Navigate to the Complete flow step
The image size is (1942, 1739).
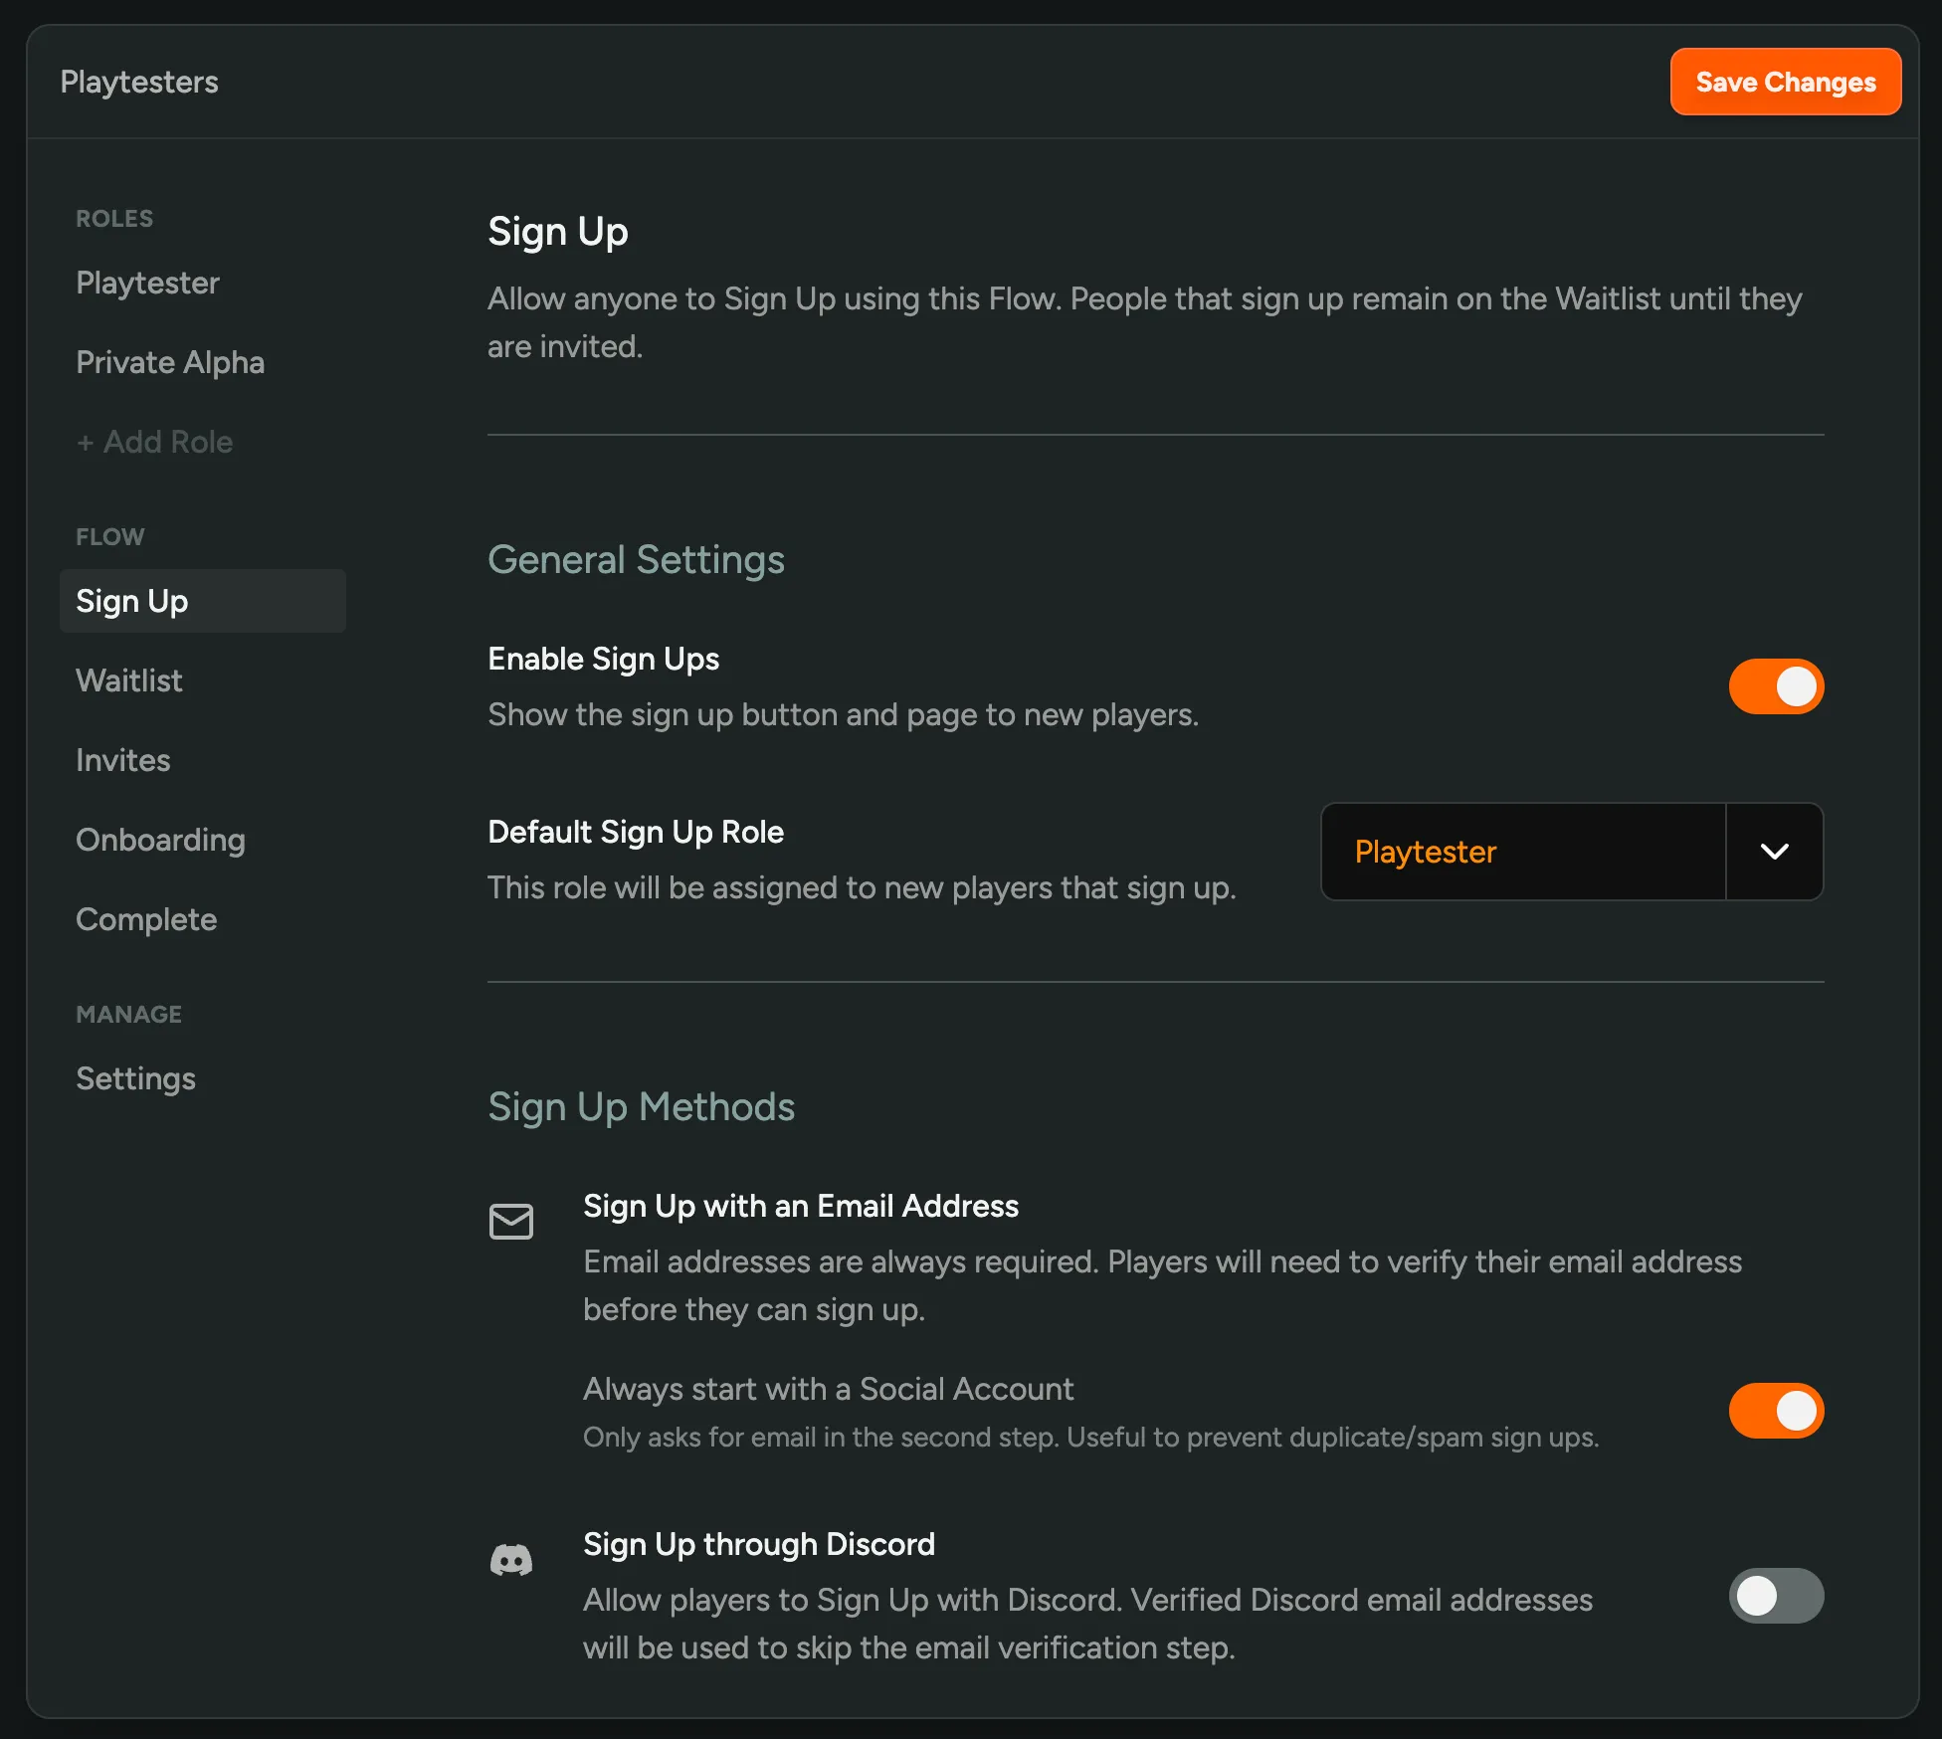click(146, 919)
